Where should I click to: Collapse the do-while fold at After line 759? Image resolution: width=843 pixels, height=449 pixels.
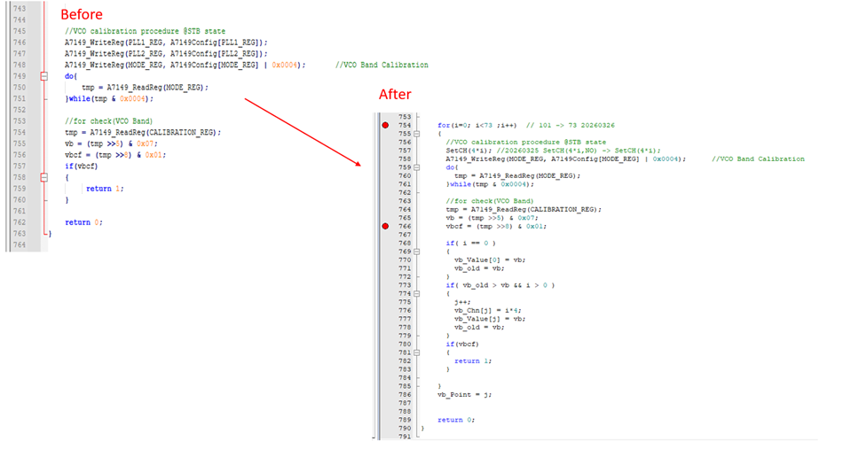pos(415,167)
